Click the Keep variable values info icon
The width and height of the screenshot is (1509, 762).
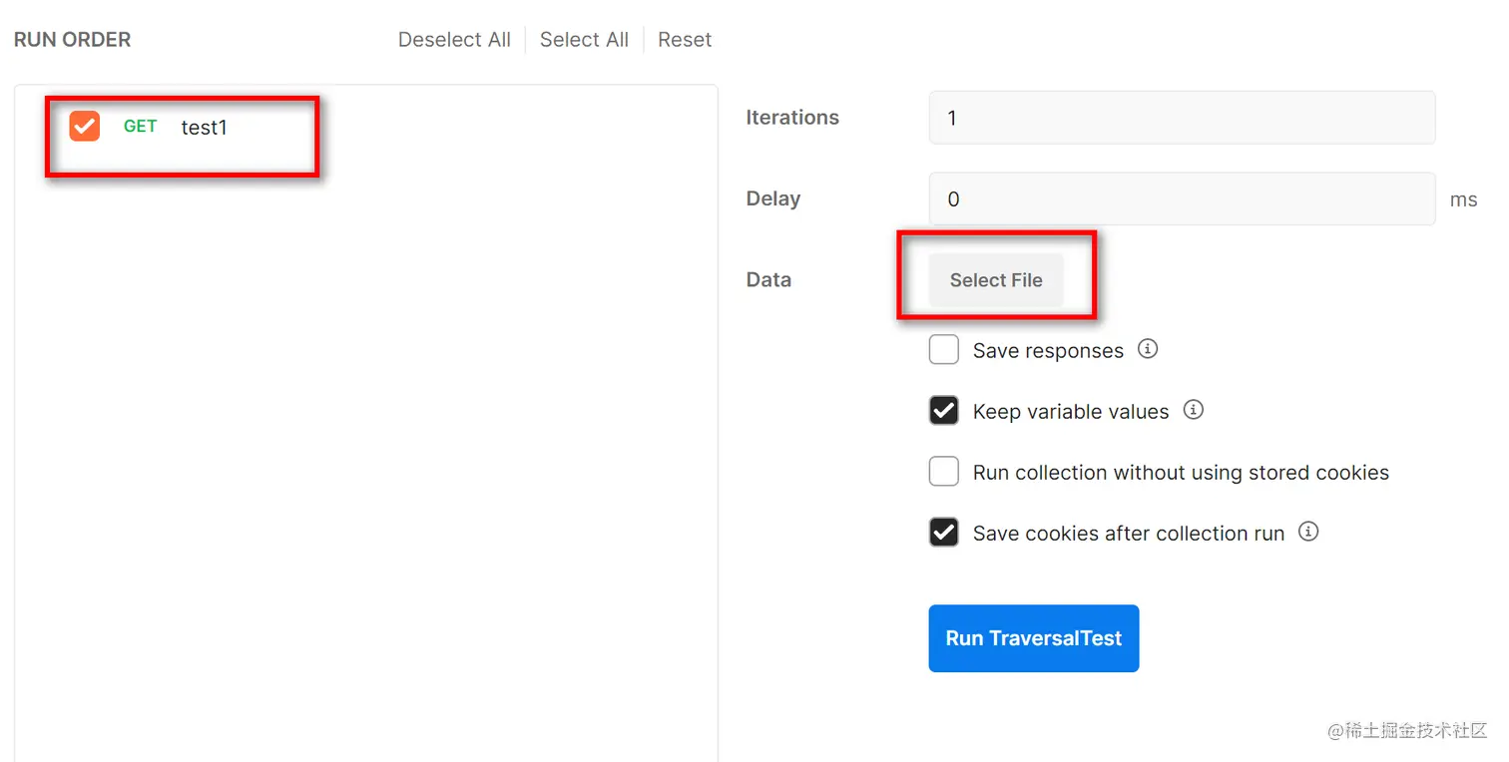click(1194, 410)
